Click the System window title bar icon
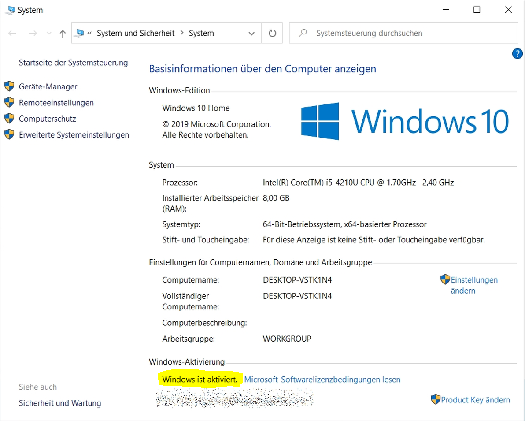This screenshot has width=525, height=421. (x=11, y=10)
